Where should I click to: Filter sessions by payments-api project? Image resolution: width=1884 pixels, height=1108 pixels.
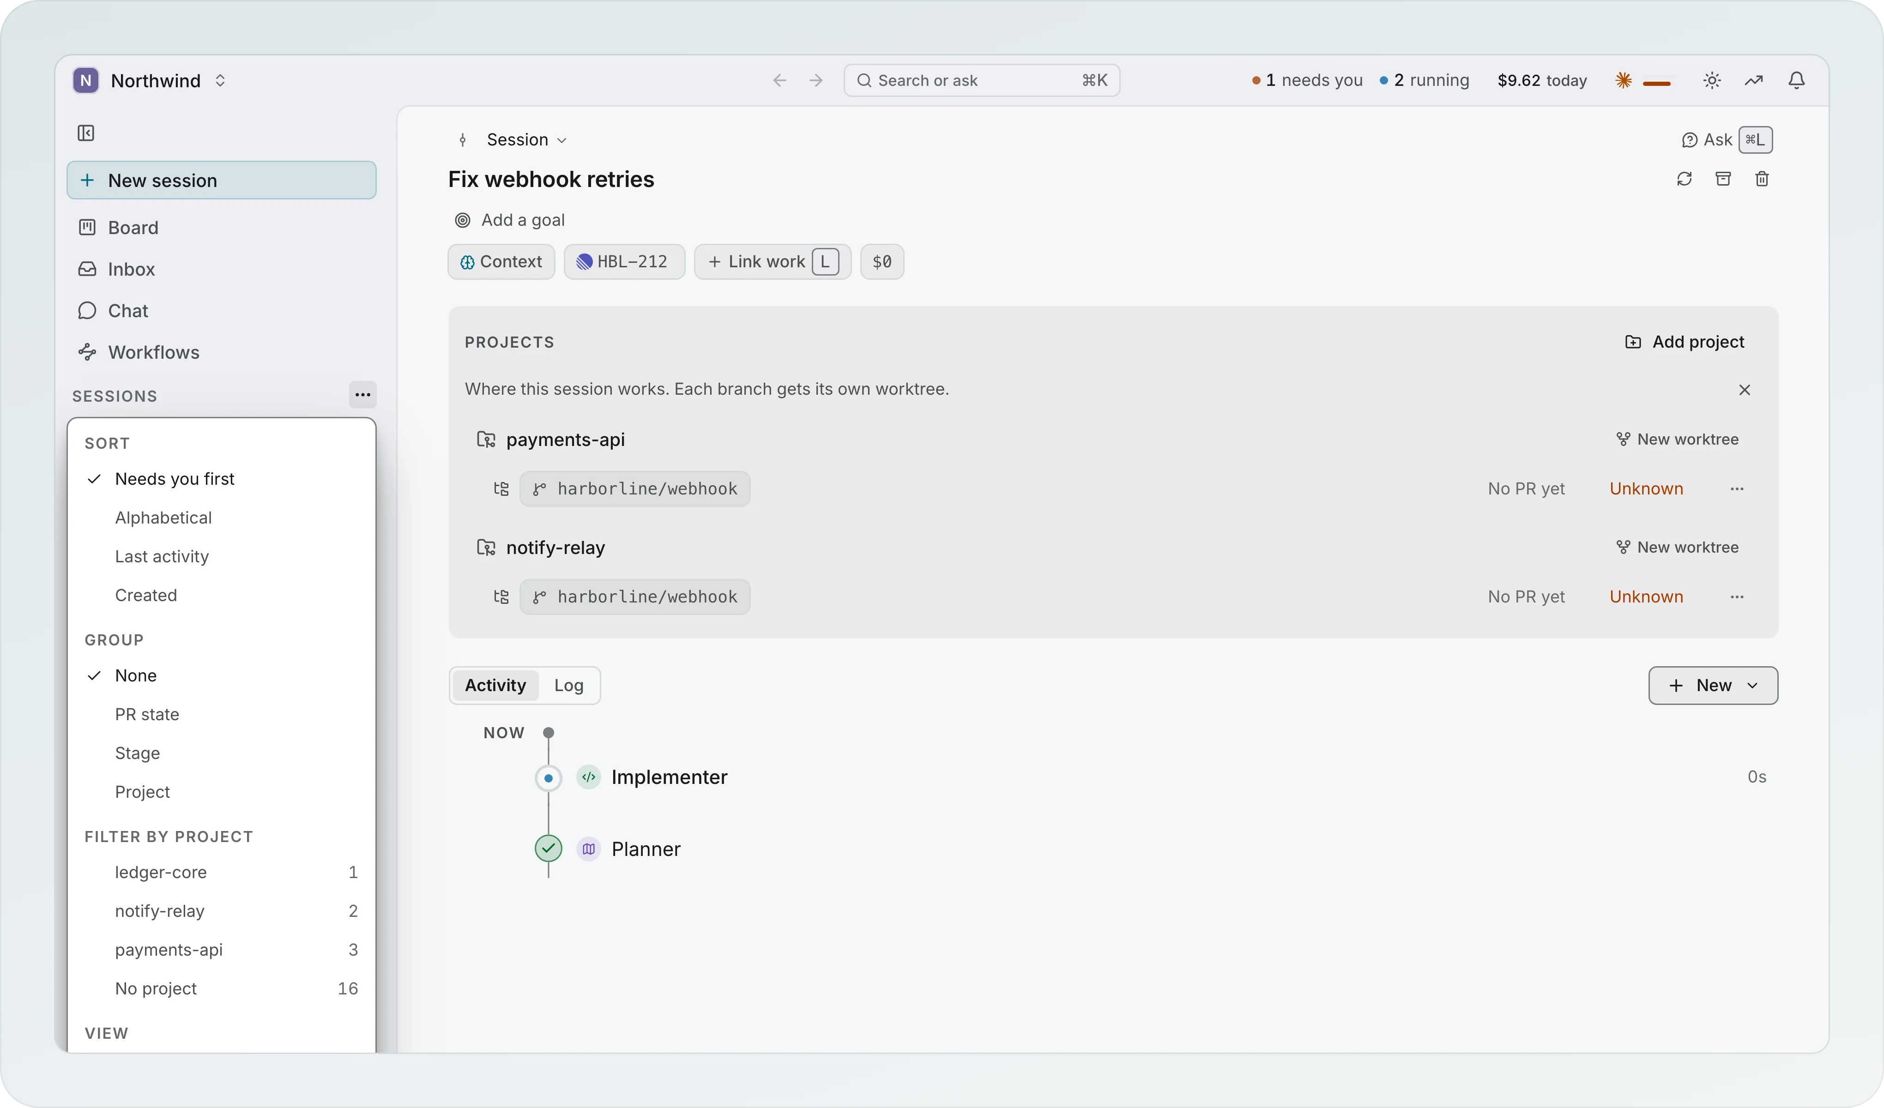coord(221,950)
